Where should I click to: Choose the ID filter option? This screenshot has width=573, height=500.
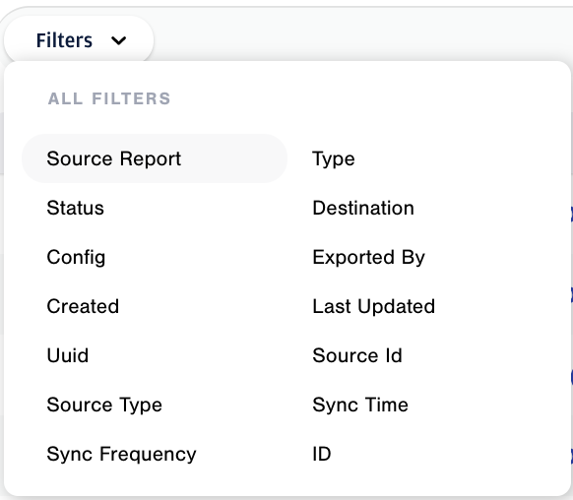tap(420, 454)
